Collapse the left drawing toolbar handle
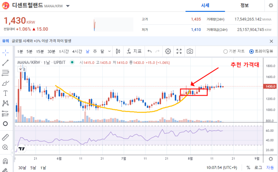The width and height of the screenshot is (278, 172). pos(12,153)
